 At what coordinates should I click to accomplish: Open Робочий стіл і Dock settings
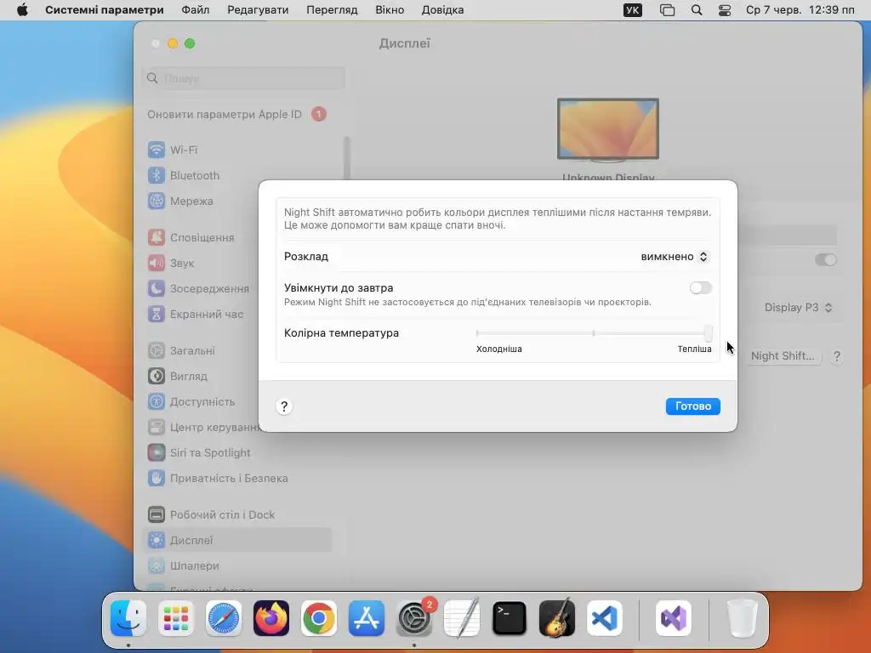tap(211, 515)
